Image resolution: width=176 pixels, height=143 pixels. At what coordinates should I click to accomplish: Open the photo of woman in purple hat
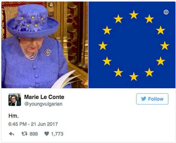pyautogui.click(x=45, y=45)
